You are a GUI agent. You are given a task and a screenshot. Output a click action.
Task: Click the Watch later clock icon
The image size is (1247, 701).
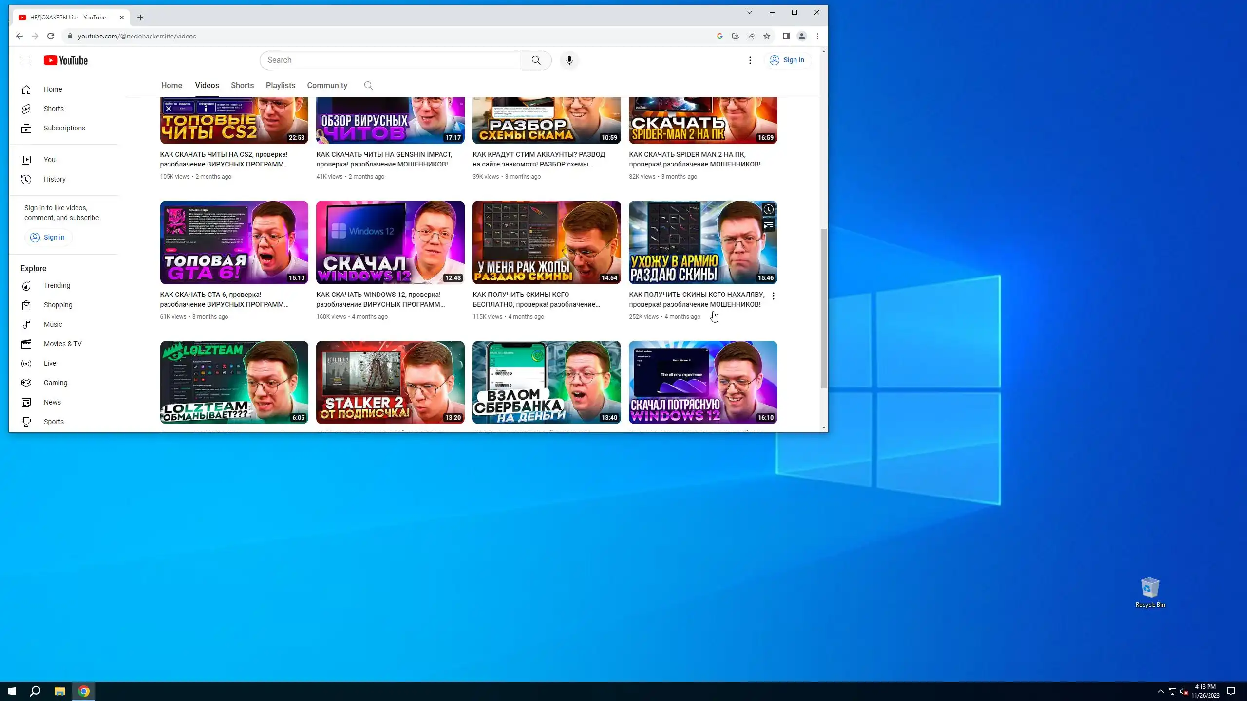point(768,210)
